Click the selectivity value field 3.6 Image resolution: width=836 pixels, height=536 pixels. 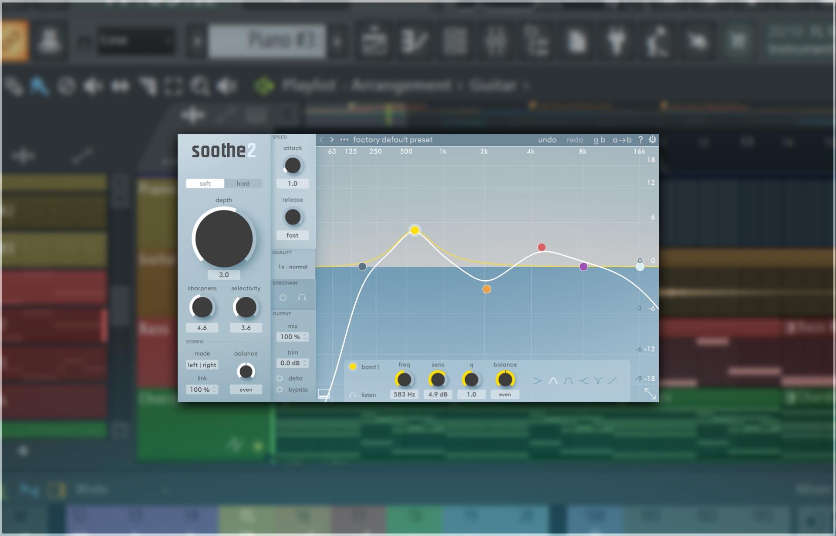[246, 328]
